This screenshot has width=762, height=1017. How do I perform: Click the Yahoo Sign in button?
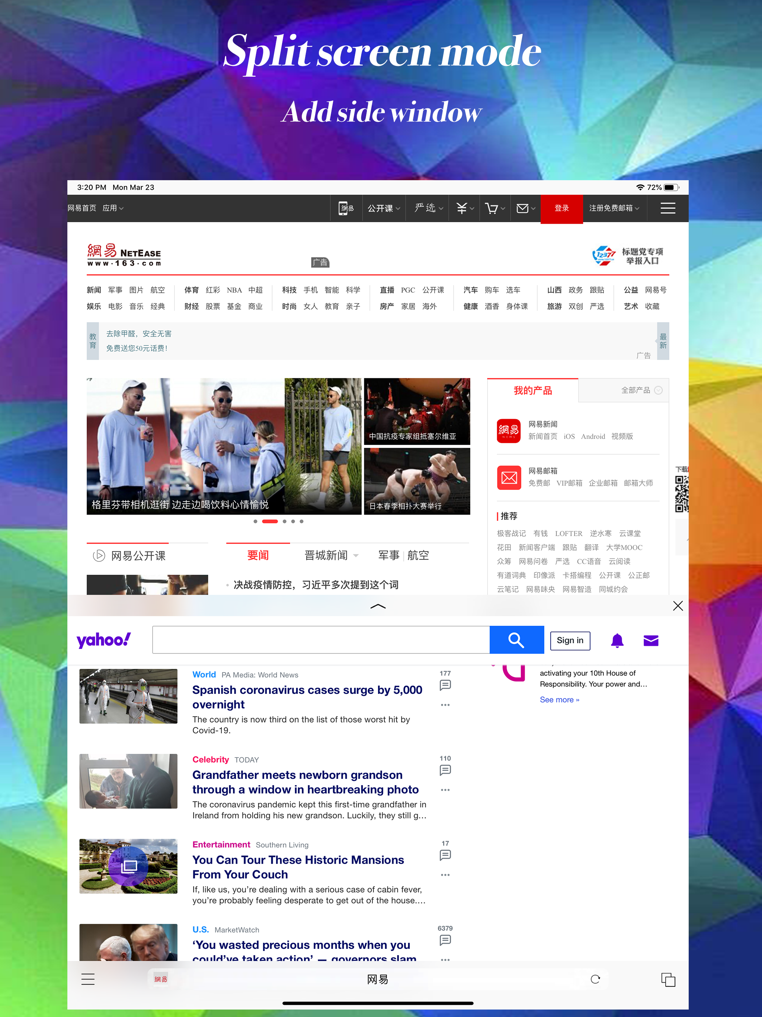pyautogui.click(x=570, y=640)
